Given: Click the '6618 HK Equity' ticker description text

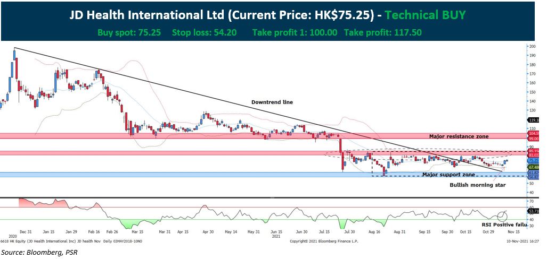Looking at the screenshot, I should [x=71, y=241].
